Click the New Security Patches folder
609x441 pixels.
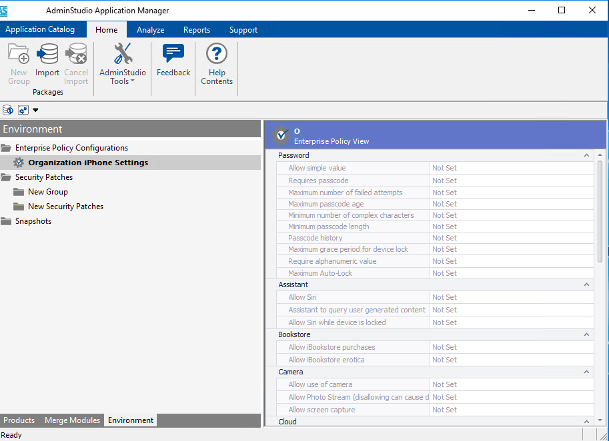(x=65, y=207)
